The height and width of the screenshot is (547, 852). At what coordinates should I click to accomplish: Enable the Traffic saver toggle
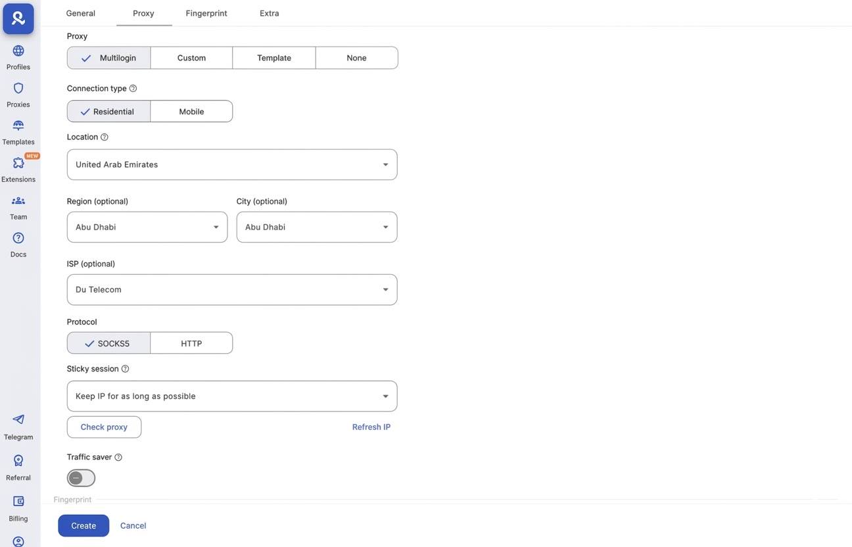(x=81, y=478)
